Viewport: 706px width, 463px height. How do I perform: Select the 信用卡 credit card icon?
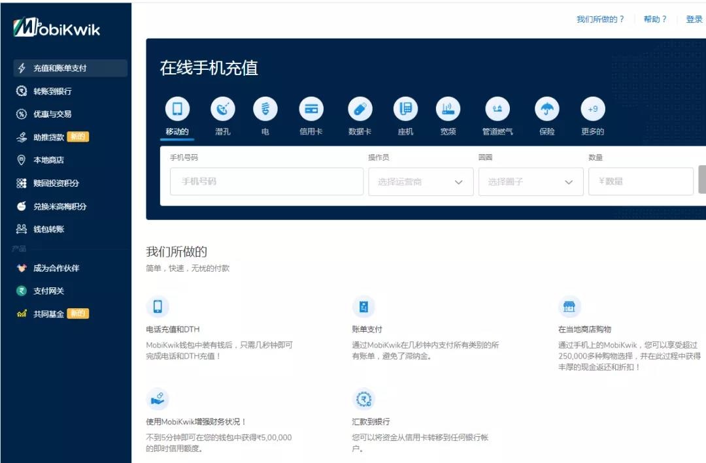tap(311, 109)
